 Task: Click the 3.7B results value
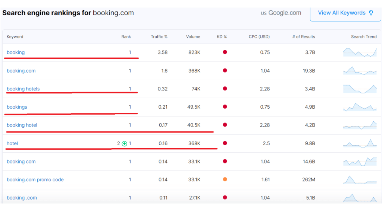310,52
